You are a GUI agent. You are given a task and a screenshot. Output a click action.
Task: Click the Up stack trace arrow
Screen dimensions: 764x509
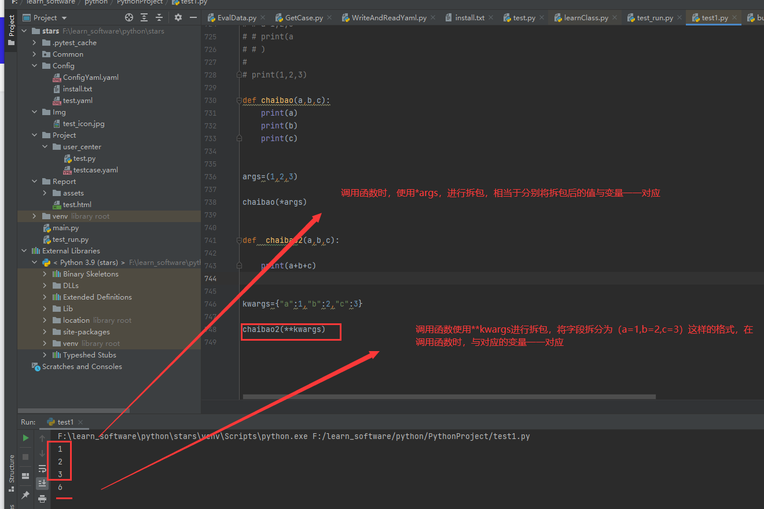pos(42,438)
